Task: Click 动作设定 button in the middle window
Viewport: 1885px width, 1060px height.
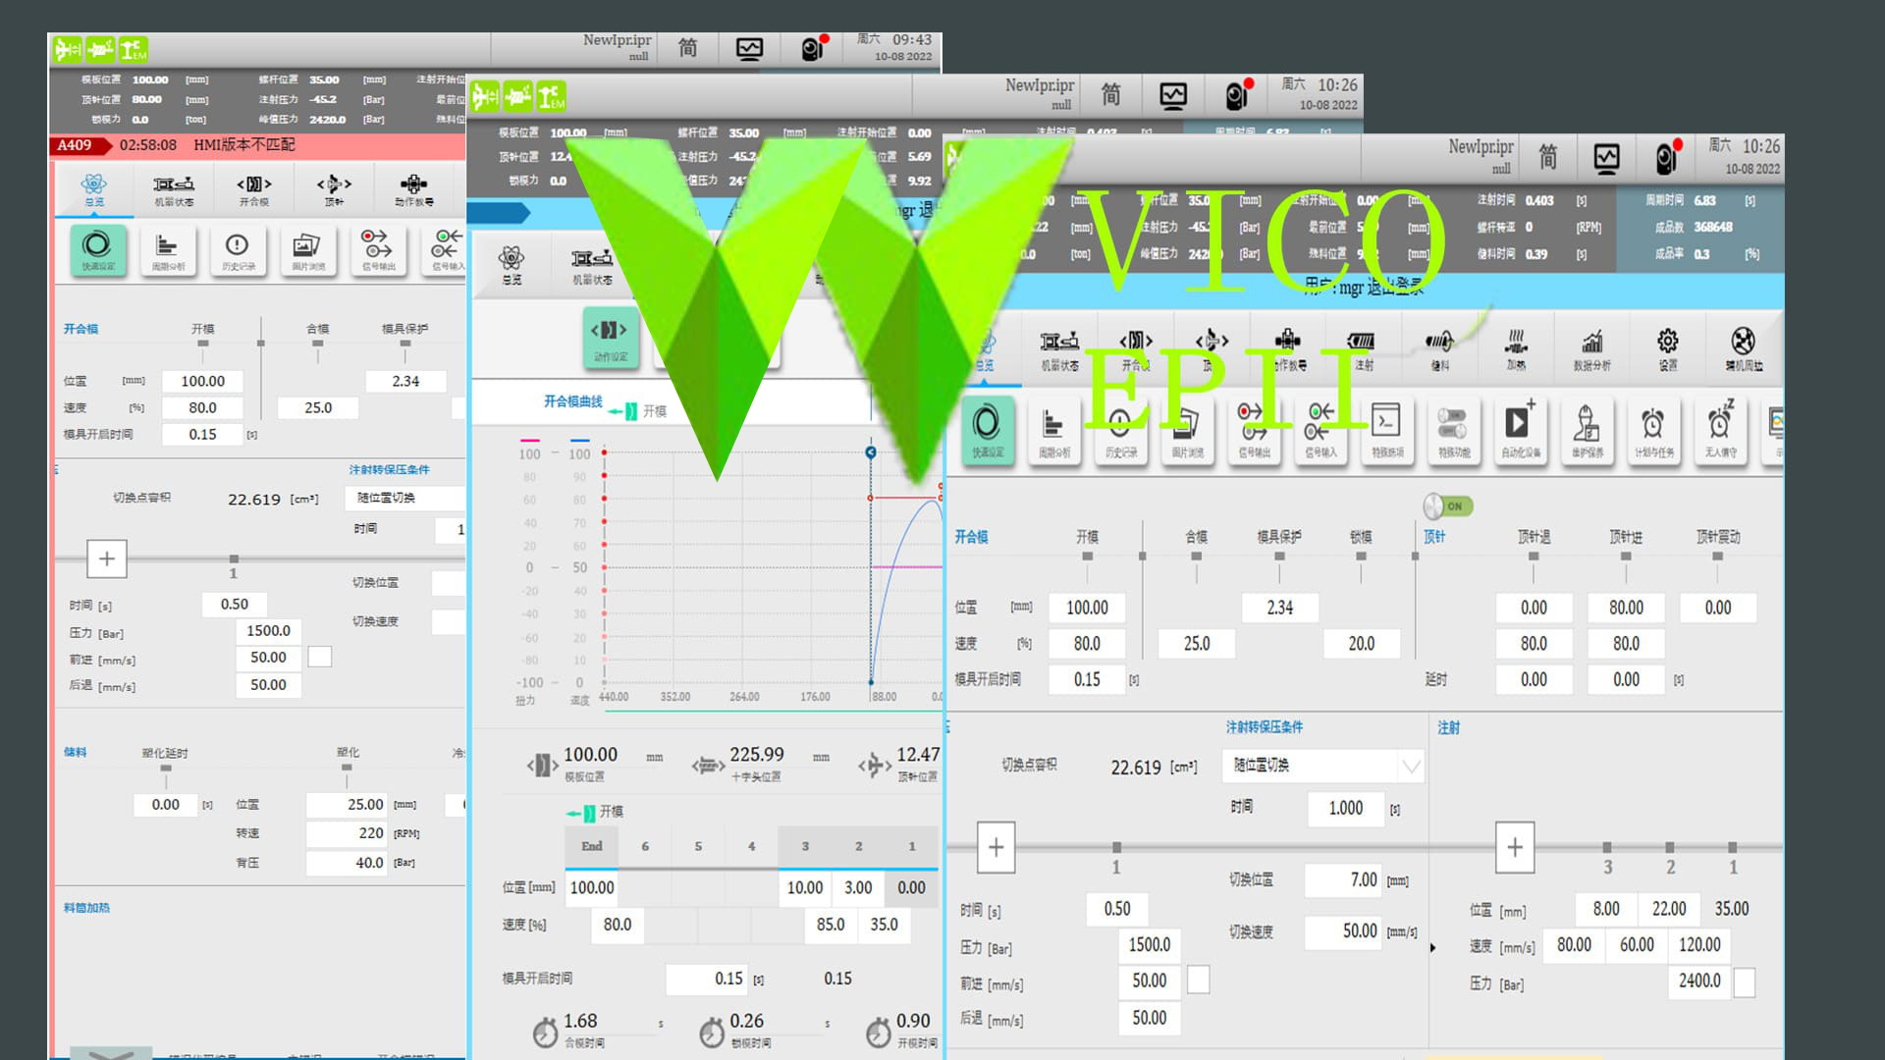Action: tap(611, 338)
